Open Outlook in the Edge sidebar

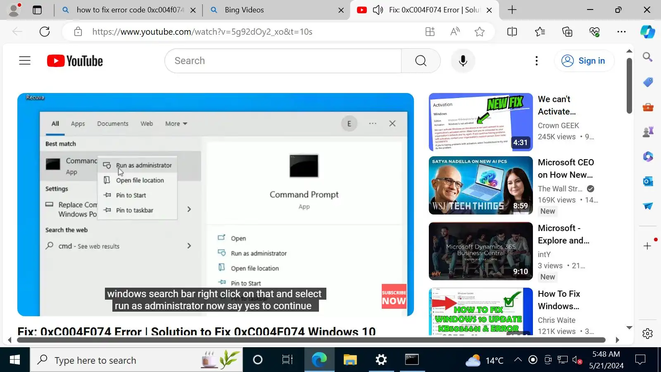(x=647, y=181)
